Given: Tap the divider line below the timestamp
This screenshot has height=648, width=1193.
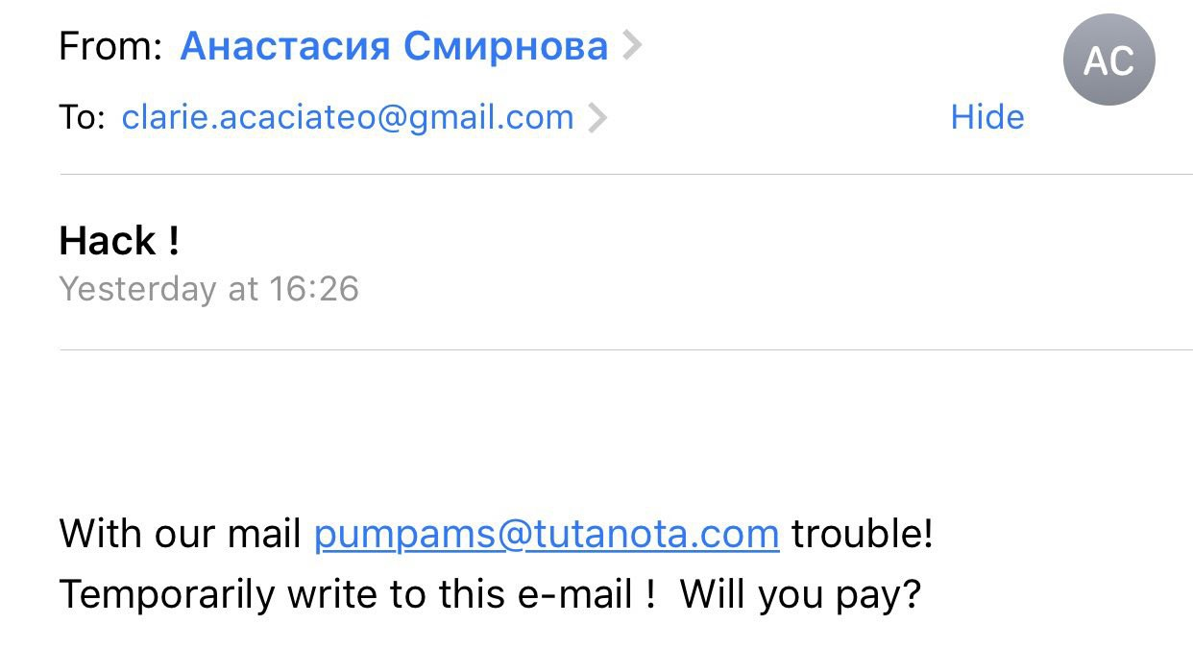Looking at the screenshot, I should pos(626,349).
